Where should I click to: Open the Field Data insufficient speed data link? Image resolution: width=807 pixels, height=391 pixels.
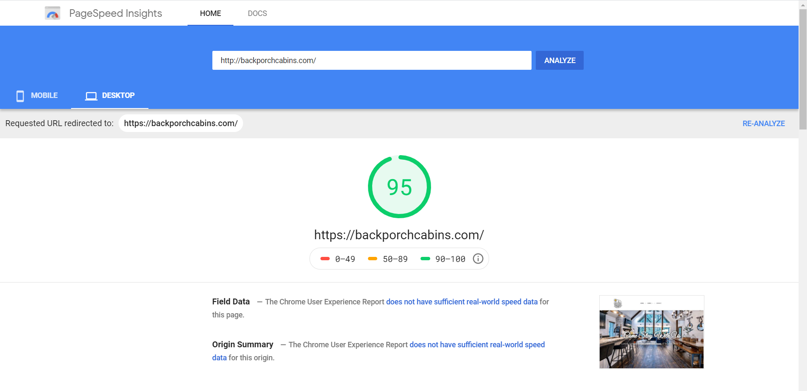[x=462, y=301]
